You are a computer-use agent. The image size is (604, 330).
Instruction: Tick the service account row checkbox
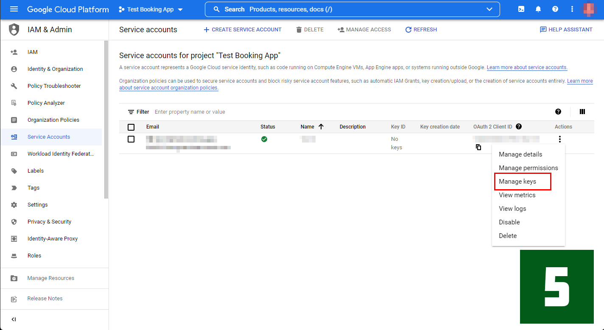[131, 139]
